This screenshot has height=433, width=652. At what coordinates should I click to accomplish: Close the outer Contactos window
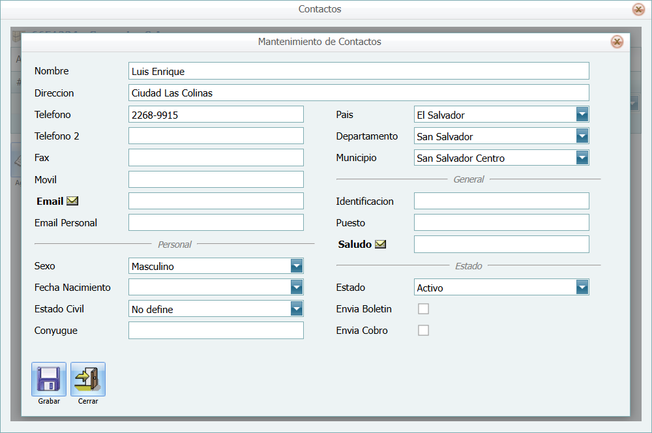[x=638, y=10]
